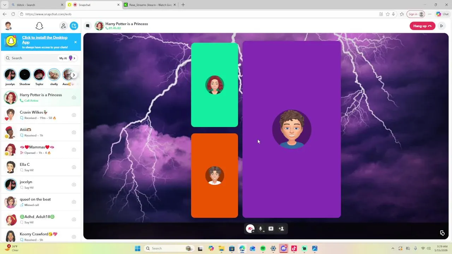This screenshot has height=254, width=452.
Task: Click the rotate layout icon in call corner
Action: click(442, 233)
